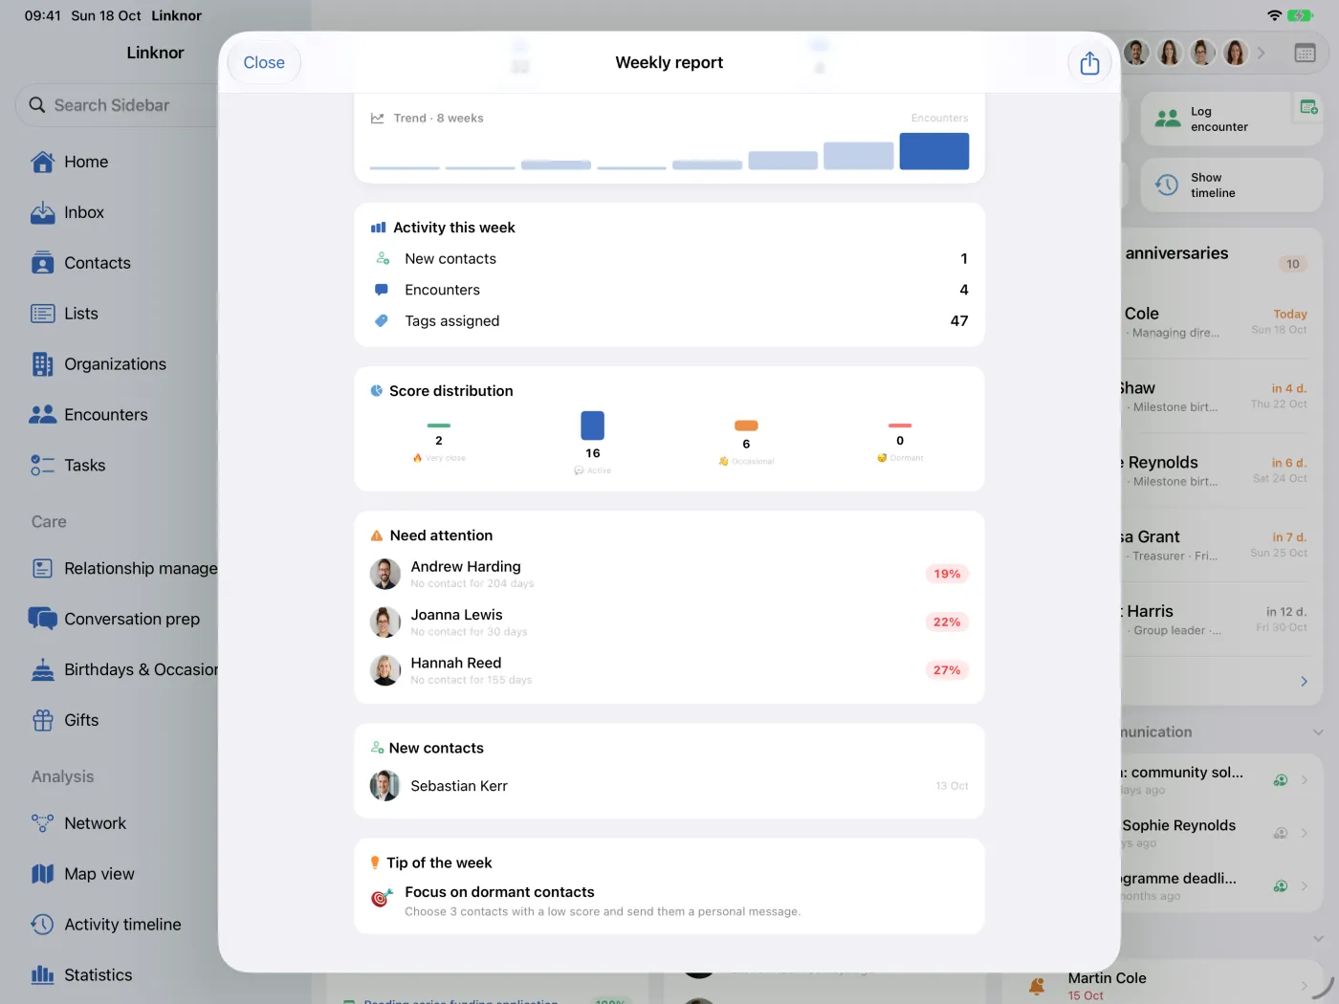Click the Conversation prep chat icon
This screenshot has width=1339, height=1004.
point(43,620)
